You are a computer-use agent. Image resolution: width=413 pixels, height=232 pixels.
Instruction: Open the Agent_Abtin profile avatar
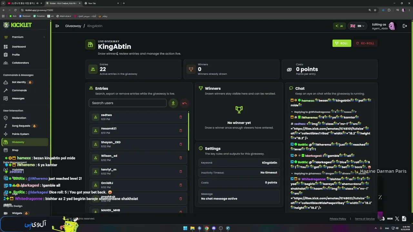pyautogui.click(x=392, y=26)
